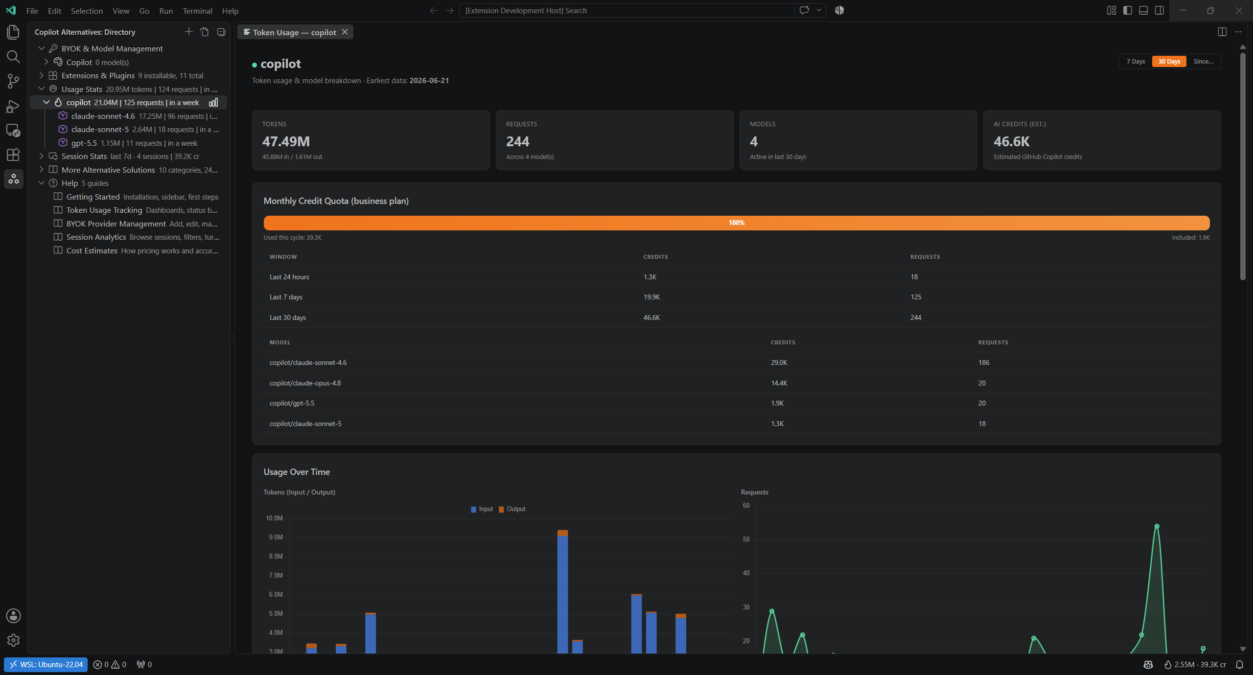The height and width of the screenshot is (675, 1253).
Task: Switch the time range to 7 Days
Action: click(x=1136, y=62)
